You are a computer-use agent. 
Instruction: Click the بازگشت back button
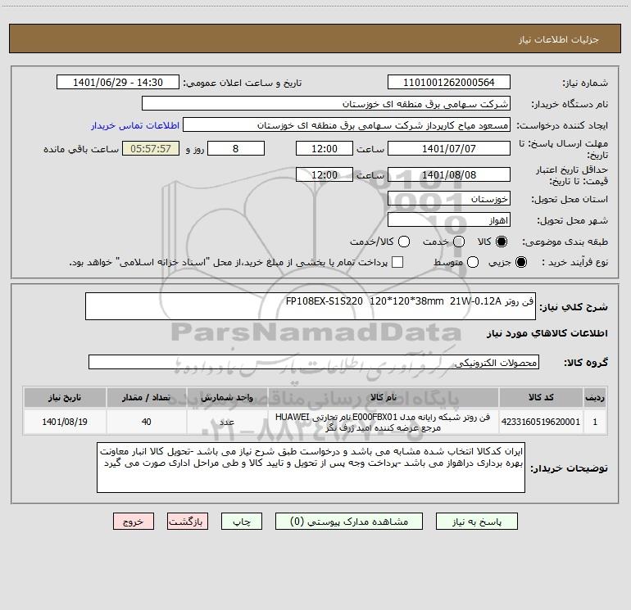coord(188,522)
